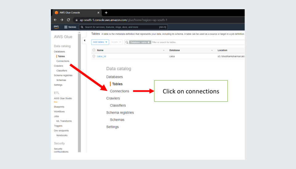Launch AWS Glue Studio from sidebar
Viewport: 296px width, 169px height.
[63, 98]
